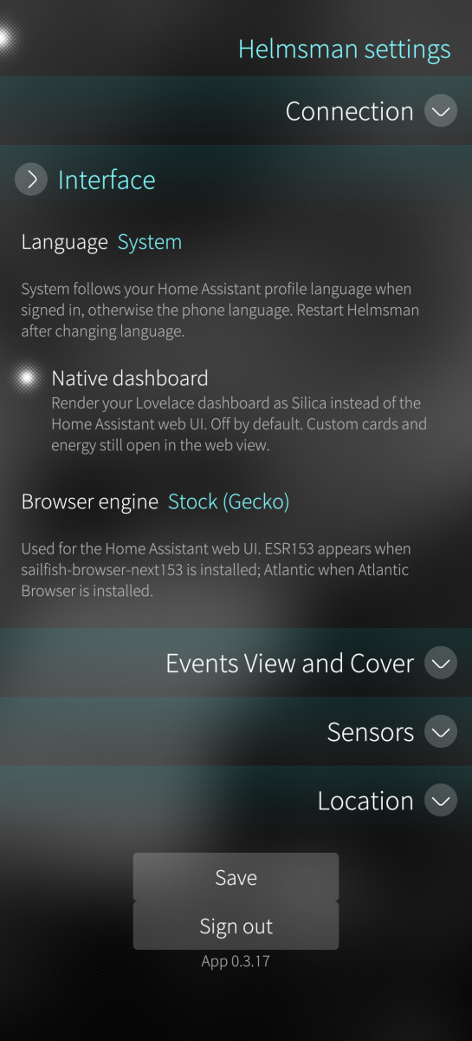The image size is (472, 1041).
Task: Tap the Location section chevron icon
Action: coord(441,801)
